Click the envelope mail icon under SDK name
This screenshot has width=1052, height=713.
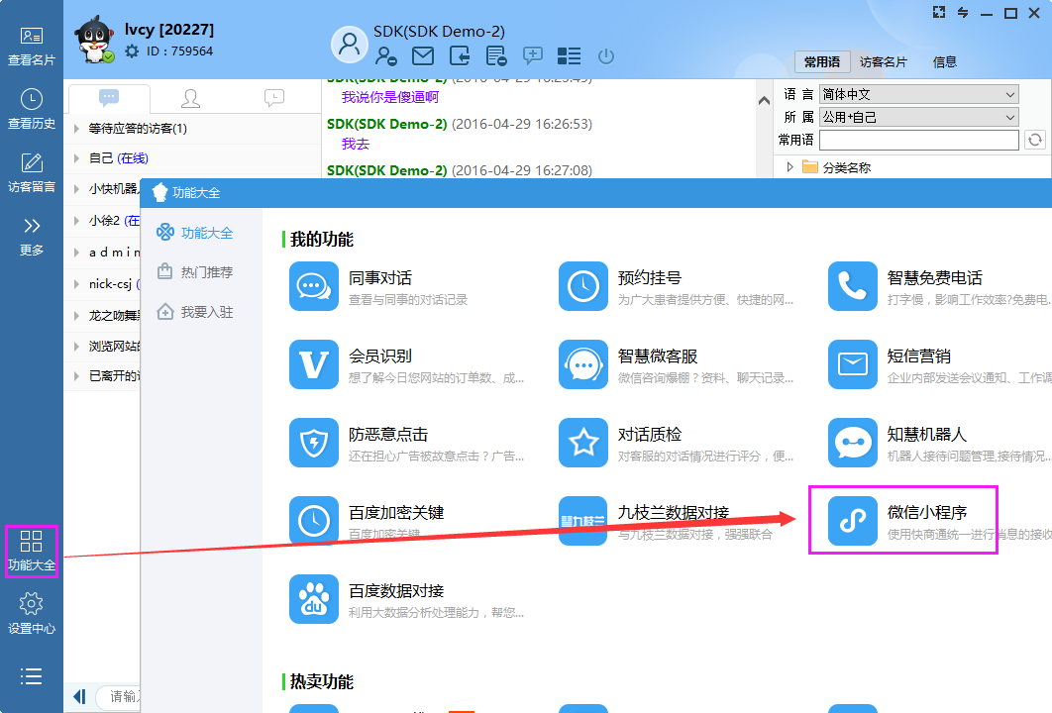(423, 56)
